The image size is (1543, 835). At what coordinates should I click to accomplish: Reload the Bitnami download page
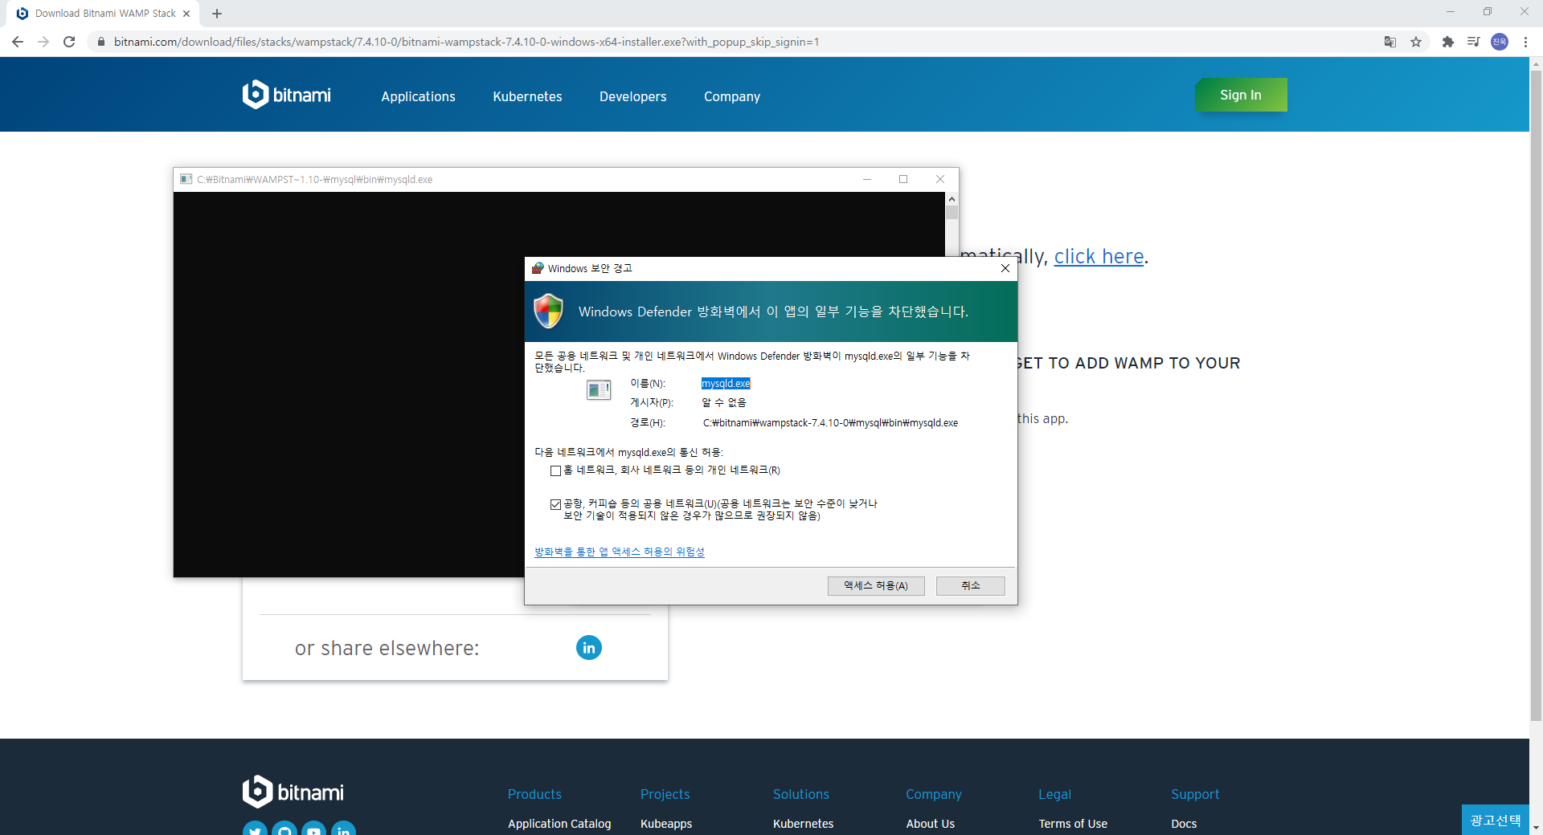coord(69,42)
